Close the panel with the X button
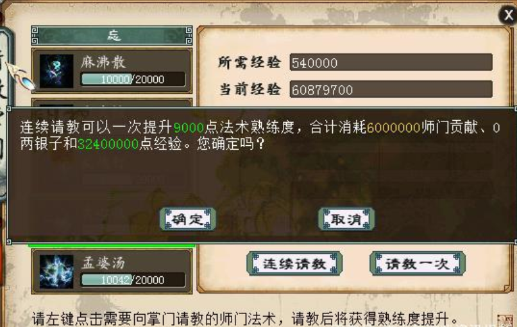 pos(508,15)
